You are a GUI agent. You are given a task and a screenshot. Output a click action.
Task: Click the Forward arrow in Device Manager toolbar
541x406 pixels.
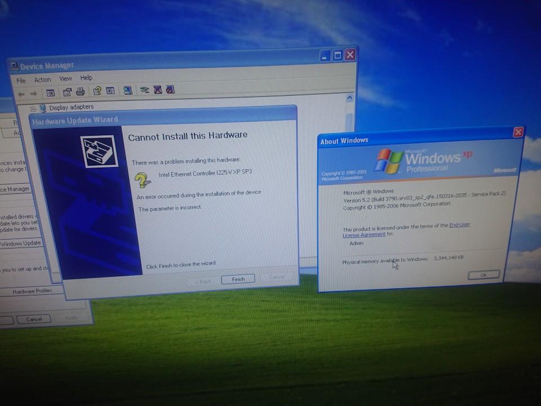coord(33,94)
